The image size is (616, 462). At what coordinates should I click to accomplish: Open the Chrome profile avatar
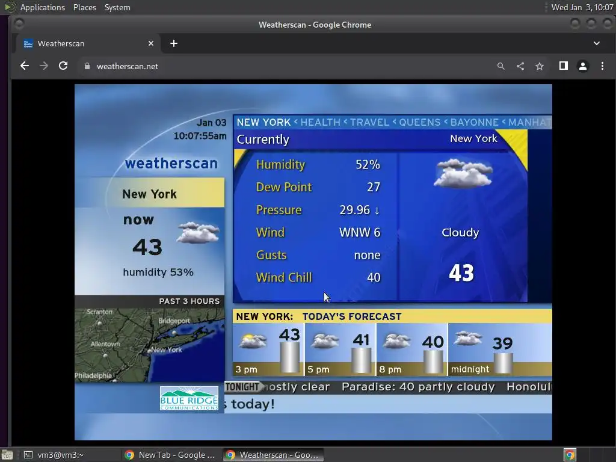[x=583, y=66]
